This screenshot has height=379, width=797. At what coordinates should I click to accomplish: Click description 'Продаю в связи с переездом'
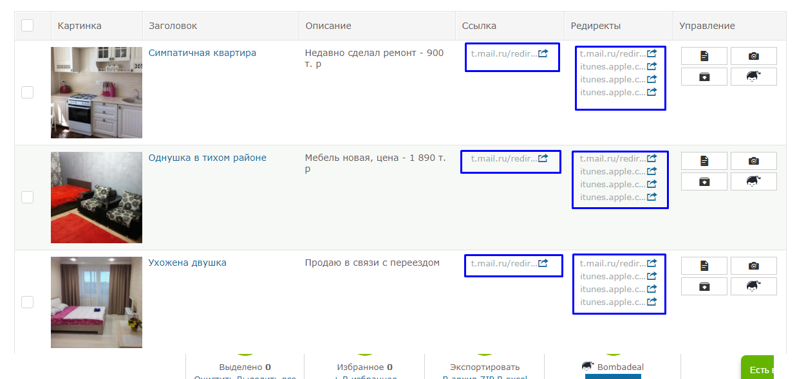[x=372, y=263]
